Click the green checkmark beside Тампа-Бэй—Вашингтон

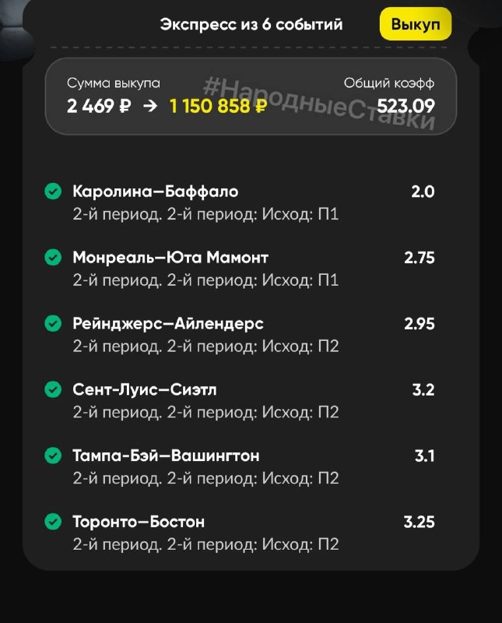pos(53,455)
